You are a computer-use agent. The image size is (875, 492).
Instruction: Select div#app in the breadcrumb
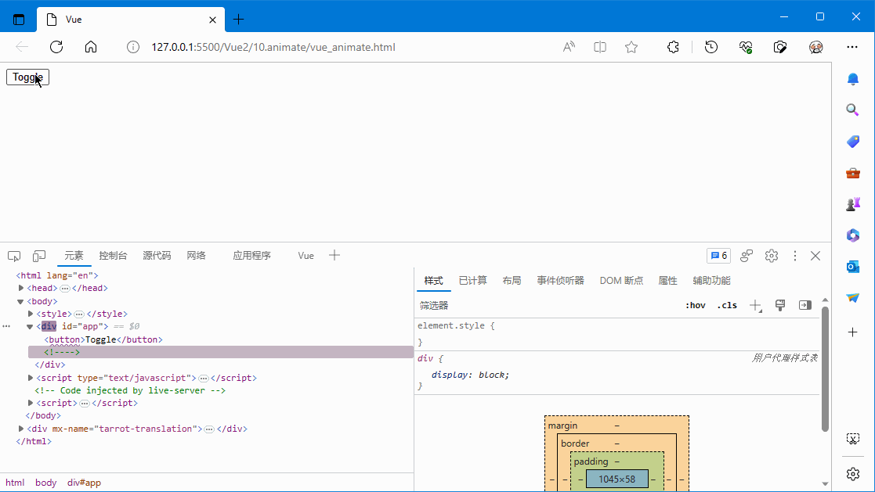tap(85, 483)
